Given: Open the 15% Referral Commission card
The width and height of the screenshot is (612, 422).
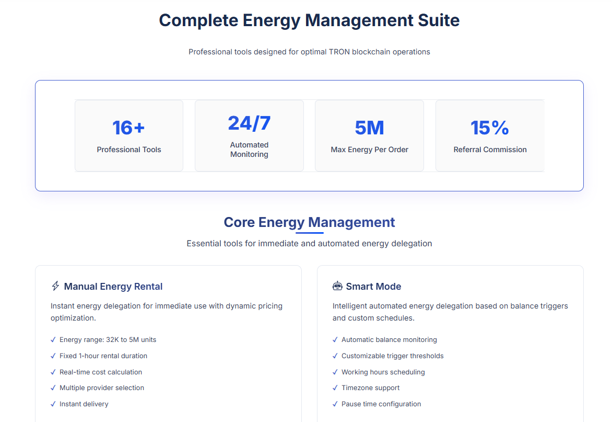Looking at the screenshot, I should coord(490,135).
